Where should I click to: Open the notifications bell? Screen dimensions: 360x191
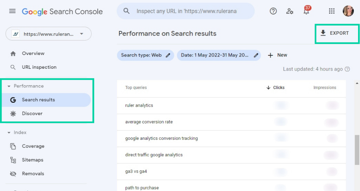click(x=306, y=11)
